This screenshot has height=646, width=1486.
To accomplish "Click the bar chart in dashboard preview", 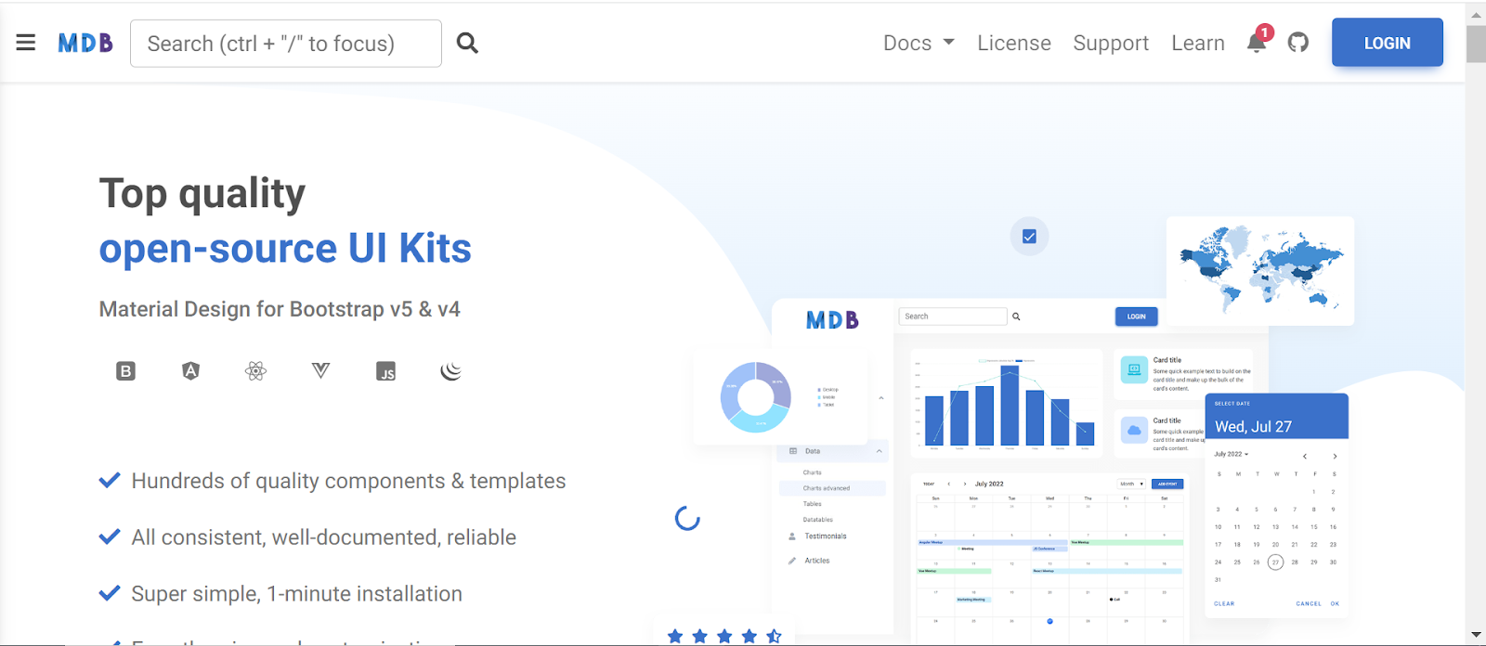I will [1007, 403].
